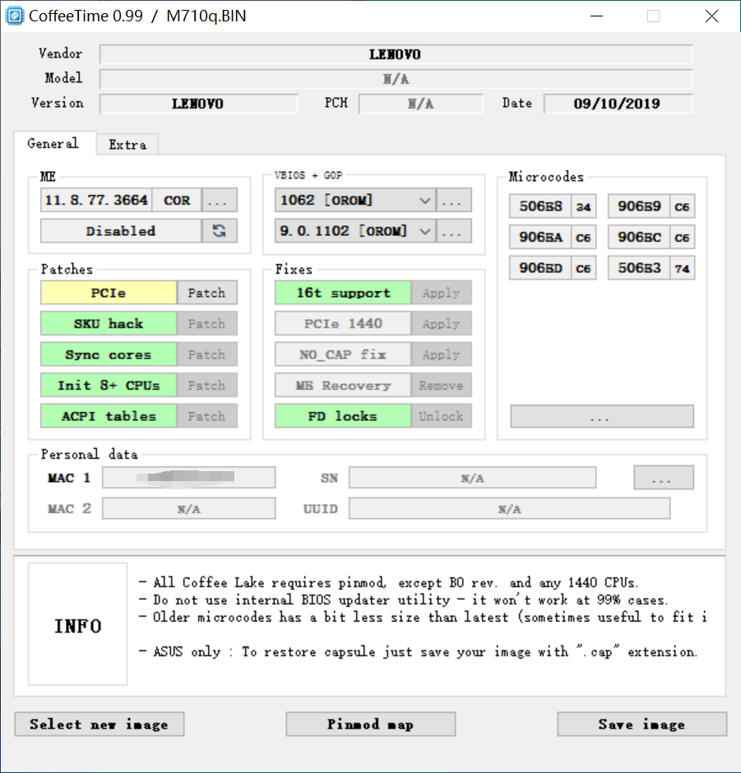Image resolution: width=741 pixels, height=773 pixels.
Task: Click the NO_CAP fix label
Action: [x=343, y=354]
